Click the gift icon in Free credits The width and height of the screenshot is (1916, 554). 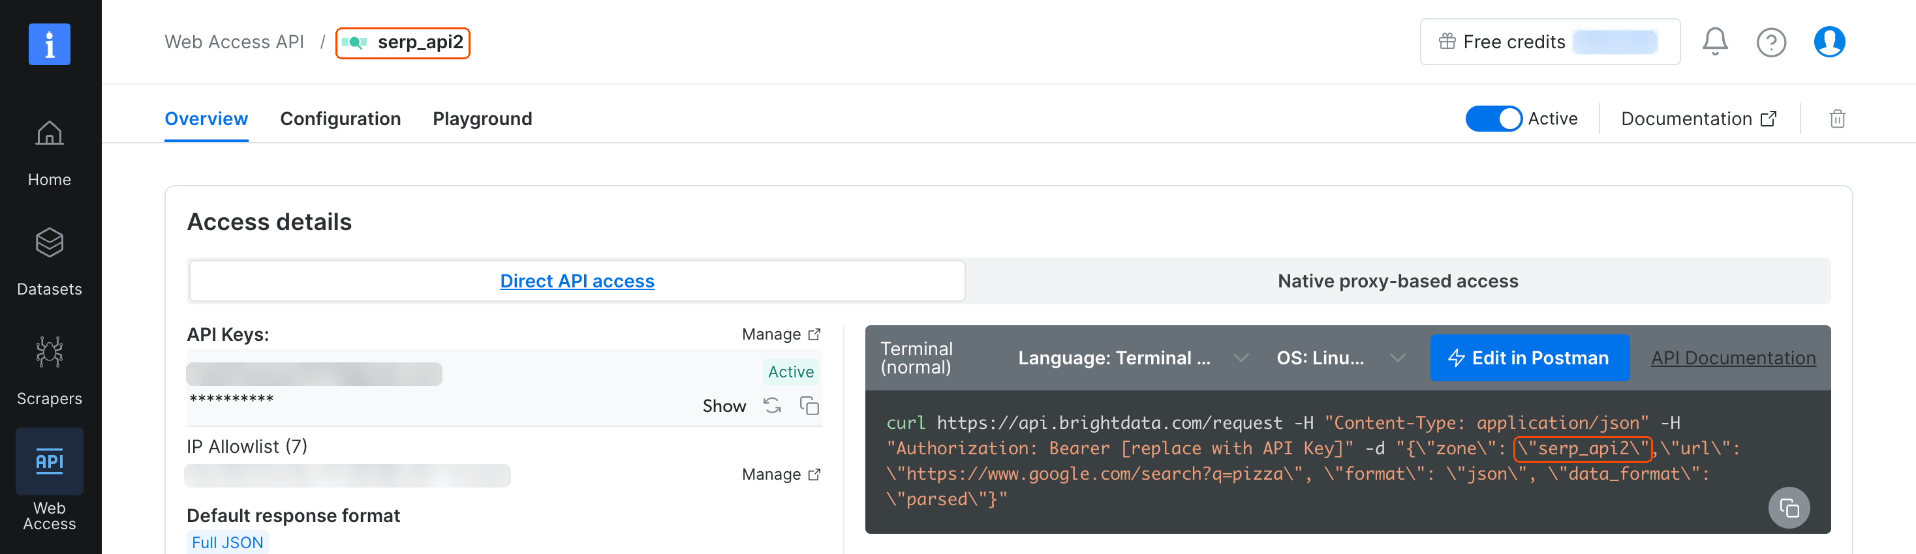click(1447, 42)
